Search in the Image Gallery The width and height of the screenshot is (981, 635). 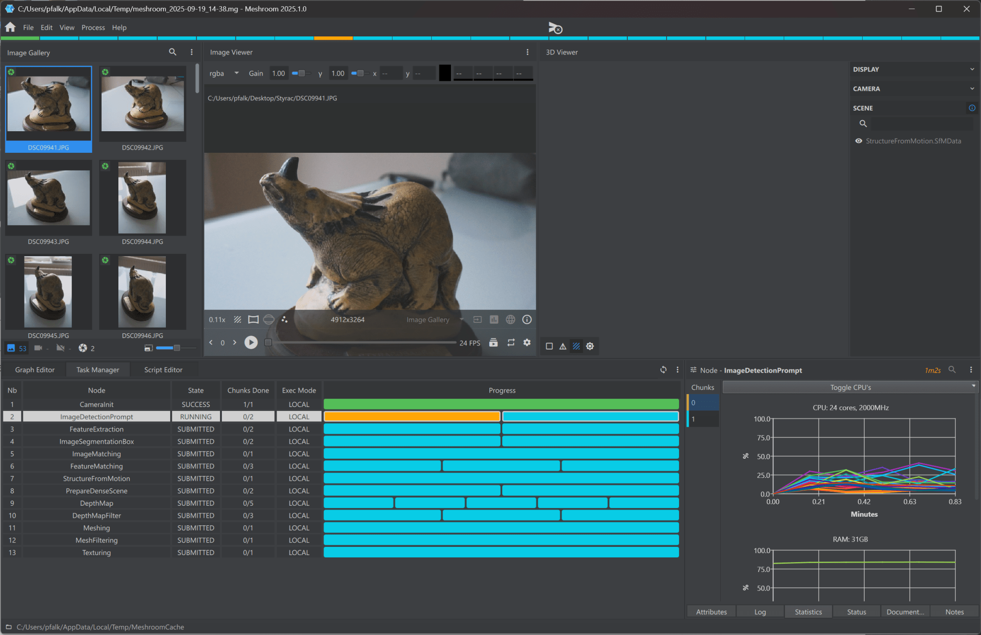tap(173, 52)
